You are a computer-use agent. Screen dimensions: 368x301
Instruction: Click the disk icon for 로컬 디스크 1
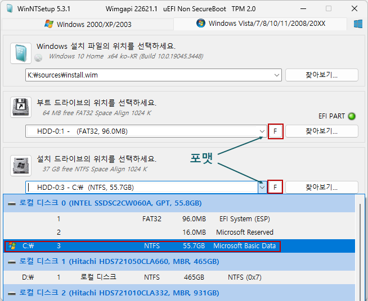11,262
